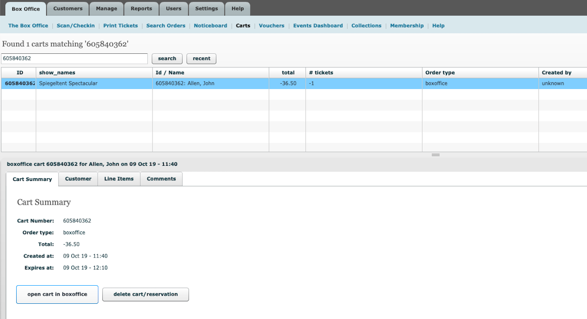
Task: Open the Help link in submenu
Action: coord(438,26)
